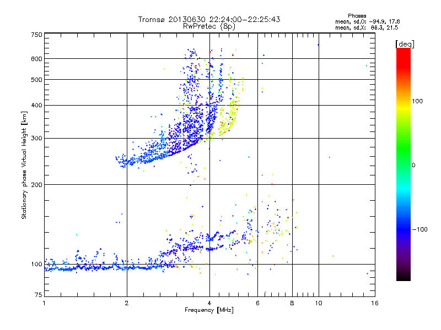Click the x-axis tick label '2'
Viewport: 441px width, 330px height.
(127, 303)
